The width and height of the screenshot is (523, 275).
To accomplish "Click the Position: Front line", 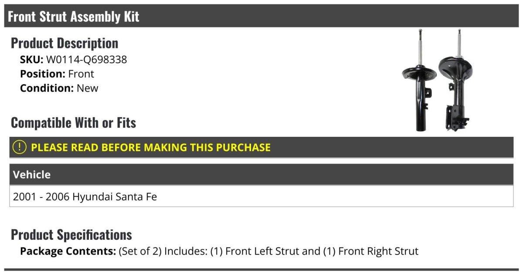I will (57, 74).
